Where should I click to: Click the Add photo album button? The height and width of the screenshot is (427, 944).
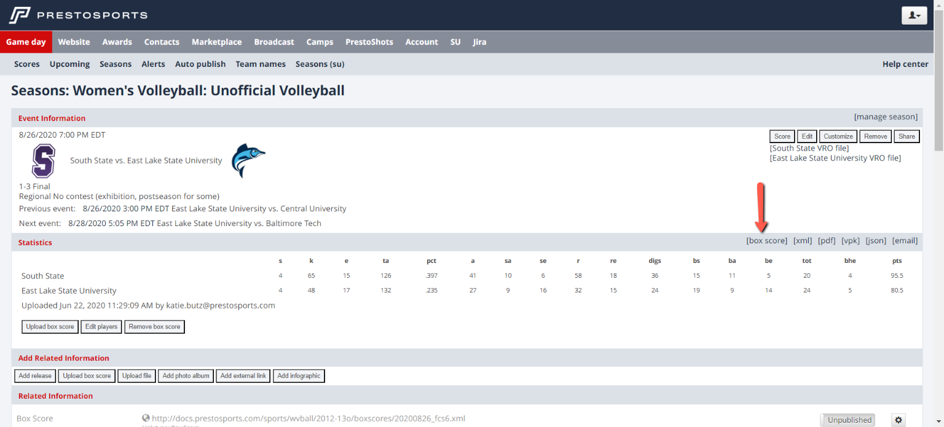tap(186, 376)
